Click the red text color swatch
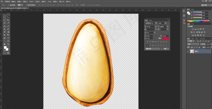The image size is (212, 109). pyautogui.click(x=165, y=38)
